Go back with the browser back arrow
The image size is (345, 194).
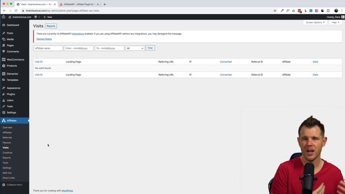coord(4,11)
